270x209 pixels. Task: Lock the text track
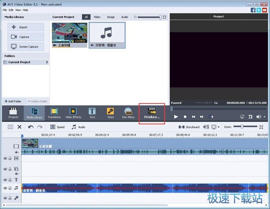tap(10, 180)
